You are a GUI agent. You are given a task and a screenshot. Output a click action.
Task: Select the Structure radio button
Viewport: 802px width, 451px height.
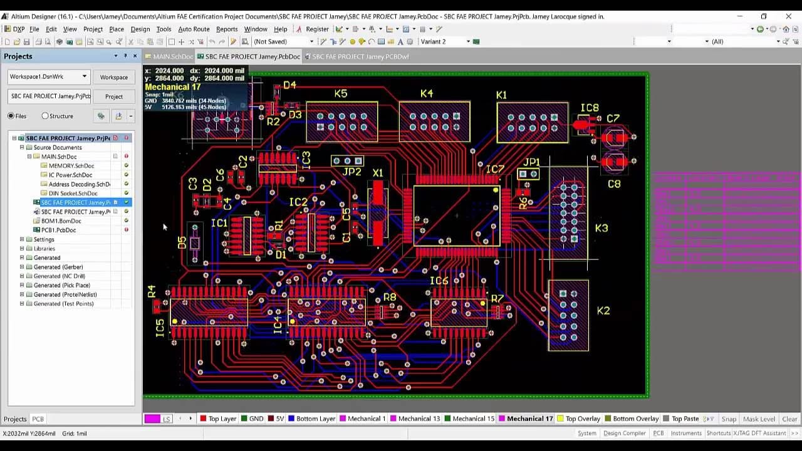46,116
